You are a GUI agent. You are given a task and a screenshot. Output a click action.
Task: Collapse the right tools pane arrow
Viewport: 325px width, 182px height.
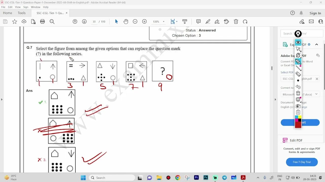click(x=275, y=99)
